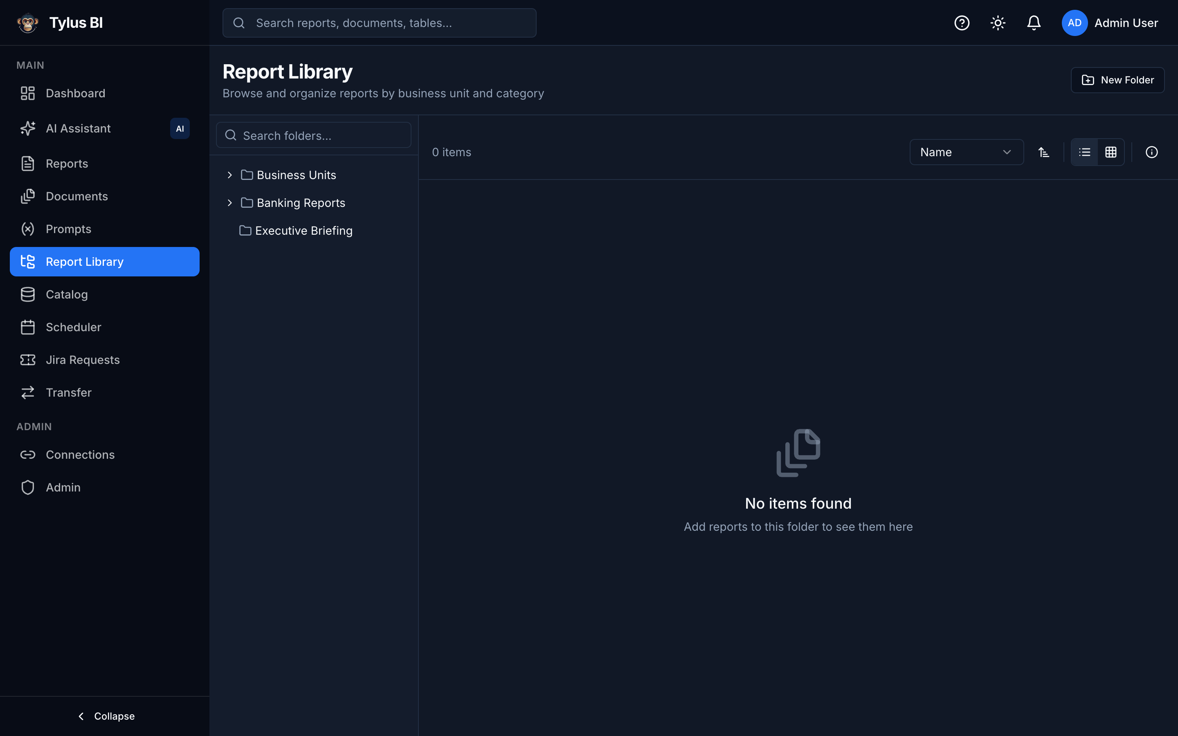Click the Tylus BI monkey logo

point(28,23)
